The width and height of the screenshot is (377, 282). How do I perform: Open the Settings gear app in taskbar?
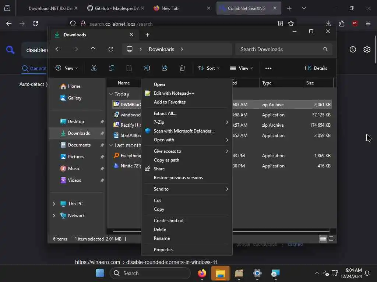(x=257, y=273)
